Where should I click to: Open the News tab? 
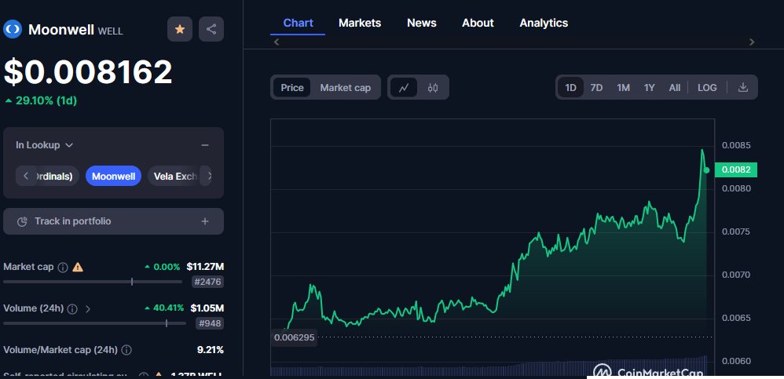422,23
